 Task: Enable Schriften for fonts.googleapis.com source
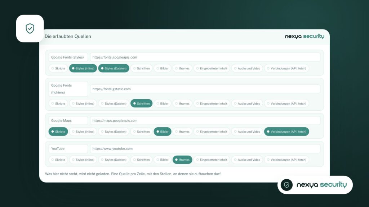(x=141, y=68)
